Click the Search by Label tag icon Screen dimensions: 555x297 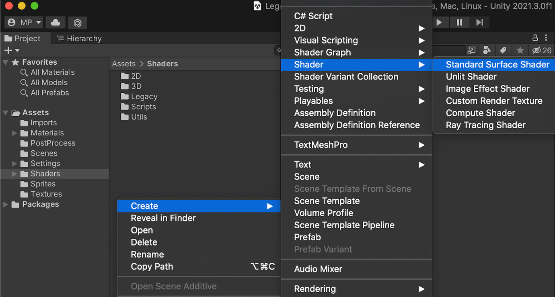pos(503,50)
